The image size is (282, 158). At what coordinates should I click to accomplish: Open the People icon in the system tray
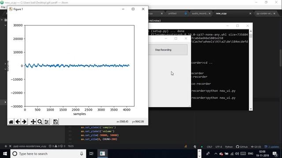208,154
